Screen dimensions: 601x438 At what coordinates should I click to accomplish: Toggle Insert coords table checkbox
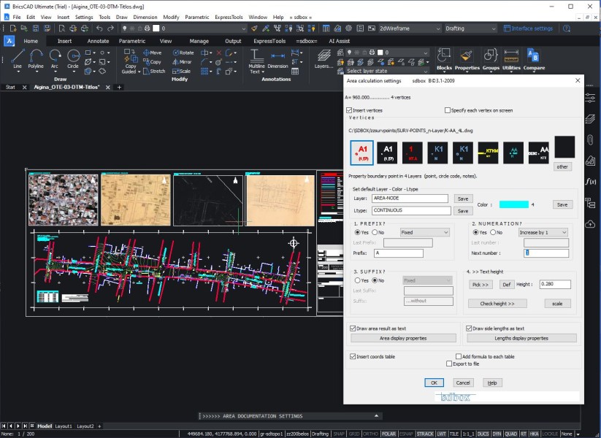click(353, 356)
